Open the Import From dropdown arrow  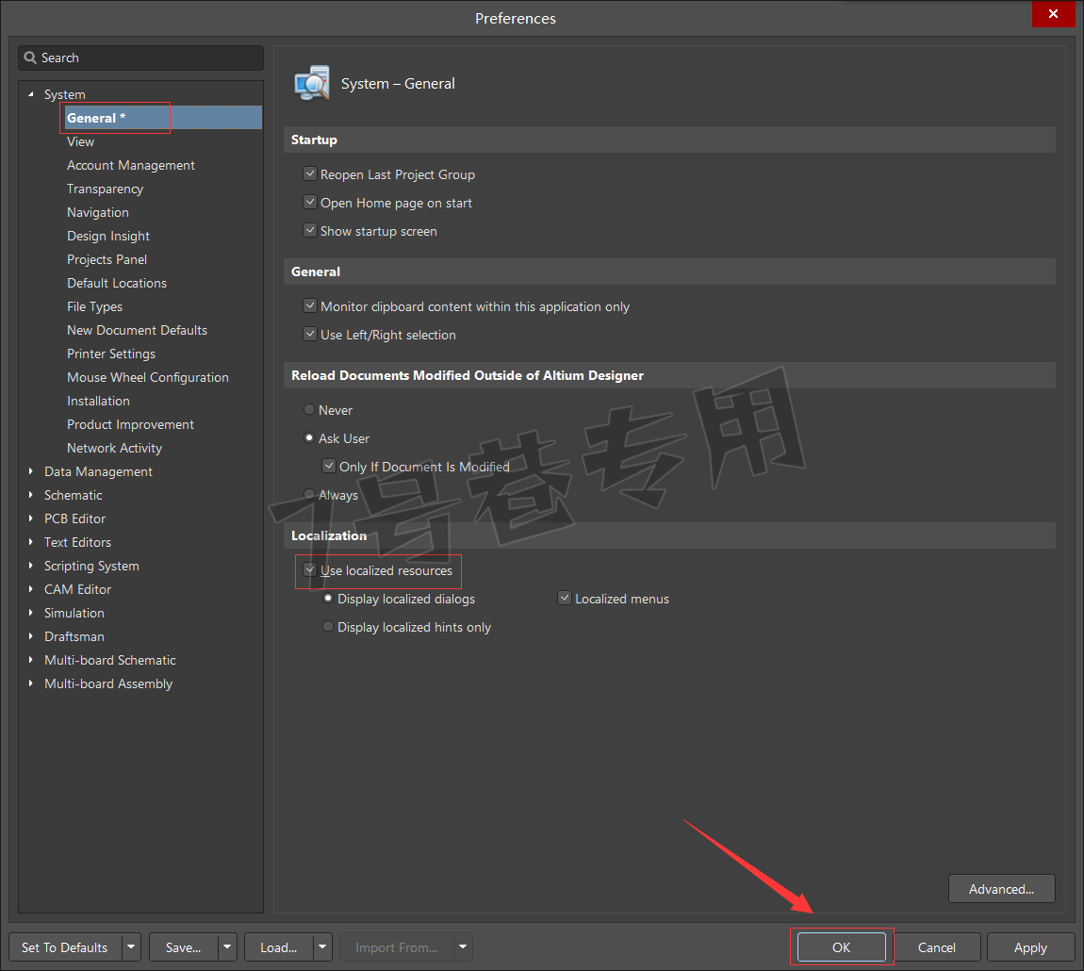[463, 946]
